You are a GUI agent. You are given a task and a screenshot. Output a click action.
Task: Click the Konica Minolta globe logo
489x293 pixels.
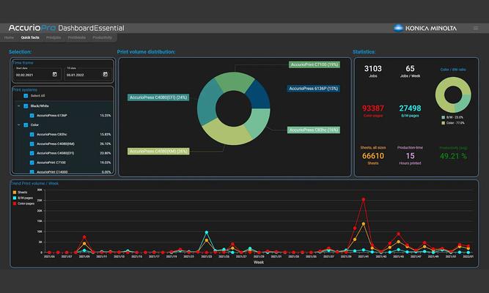coord(398,28)
